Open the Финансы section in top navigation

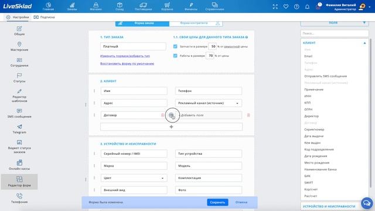click(191, 6)
